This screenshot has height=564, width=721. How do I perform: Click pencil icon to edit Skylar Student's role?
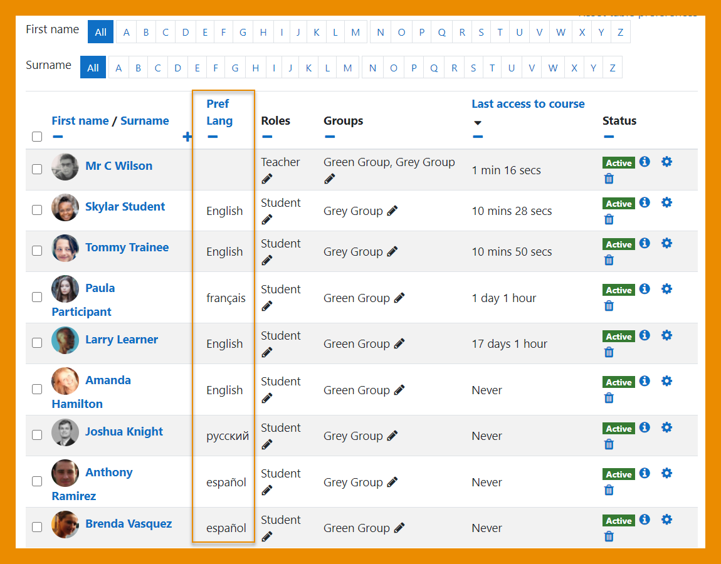267,219
